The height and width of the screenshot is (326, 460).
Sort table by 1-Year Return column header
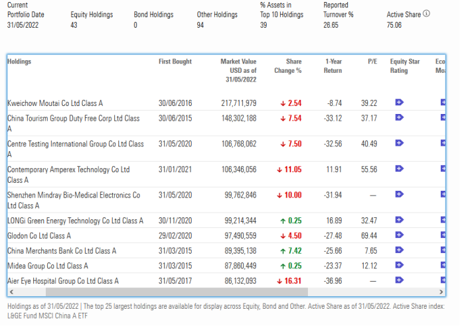point(334,66)
